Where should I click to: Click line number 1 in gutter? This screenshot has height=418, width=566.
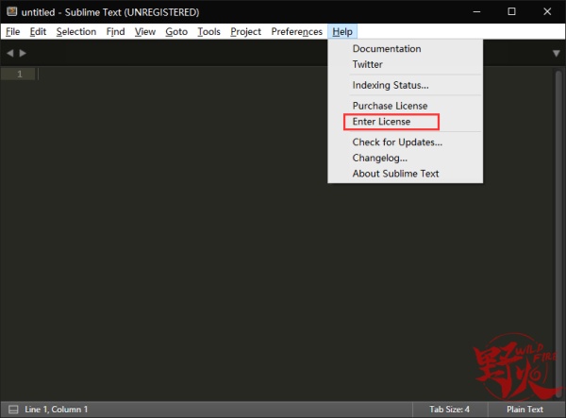(20, 74)
